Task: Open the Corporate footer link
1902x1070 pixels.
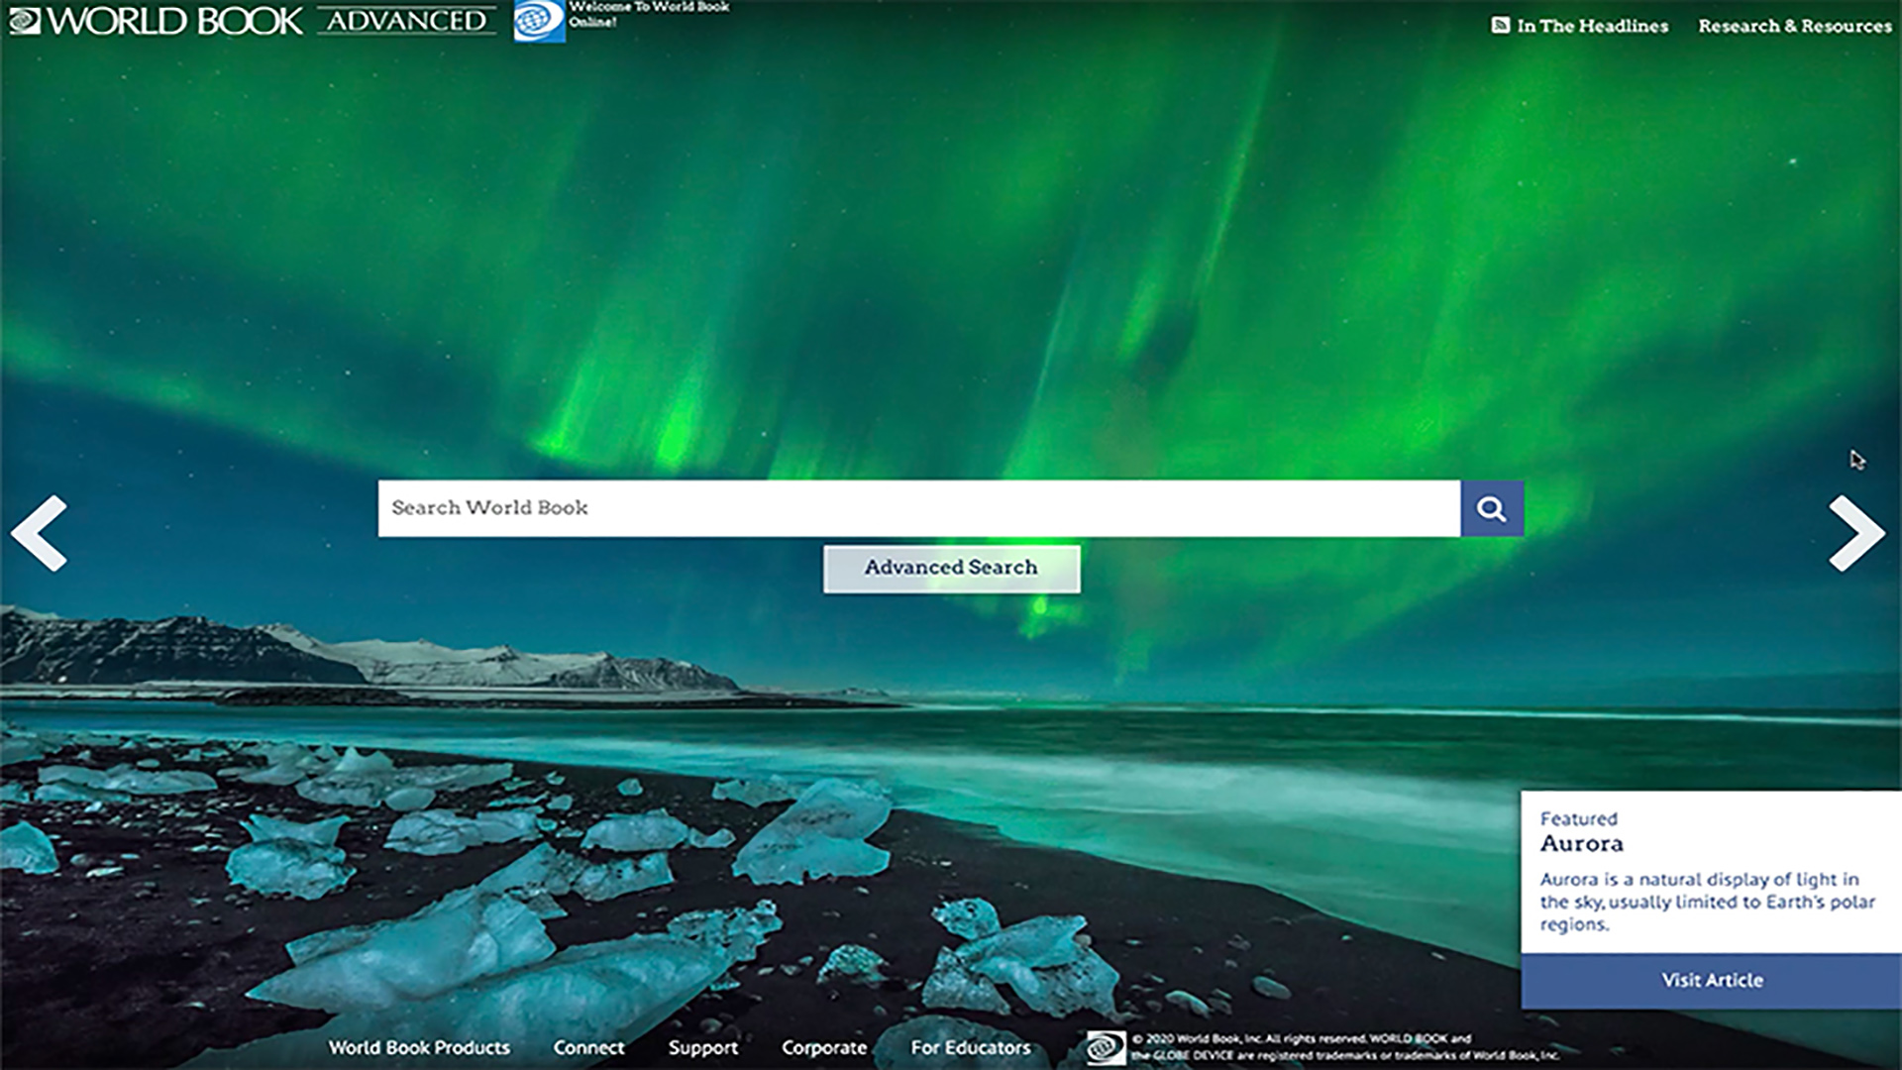Action: click(x=823, y=1047)
